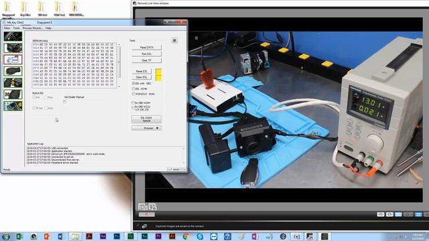Select the fifth thumbnail with yellow marker in the sidebar
Viewport: 429px width, 241px height.
13,82
